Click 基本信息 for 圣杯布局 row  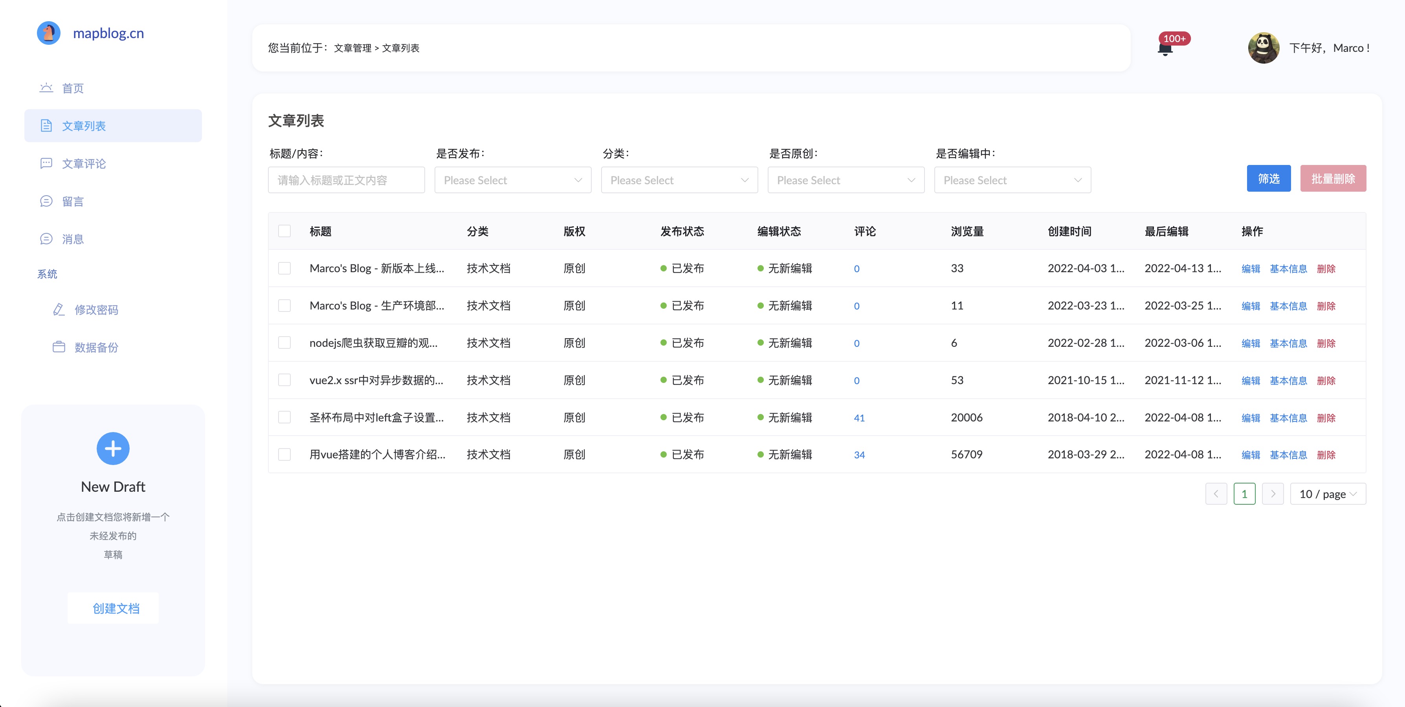tap(1288, 418)
